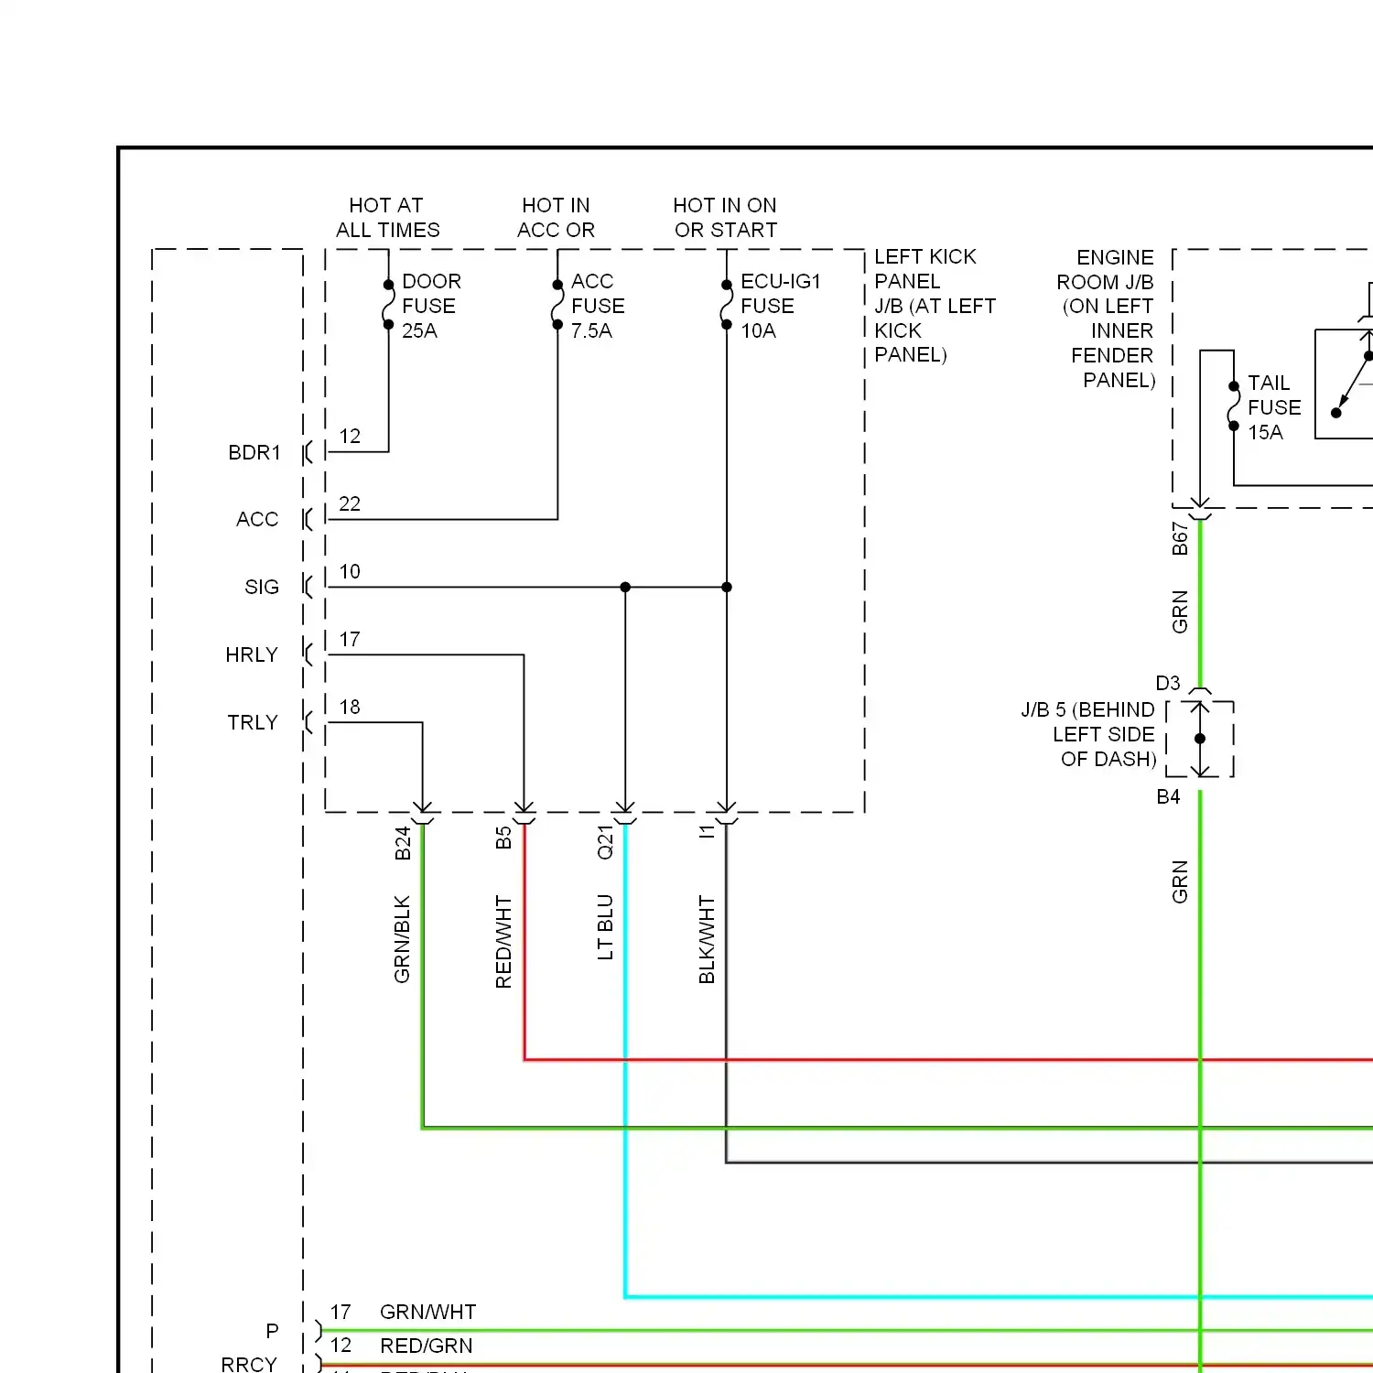The image size is (1373, 1373).
Task: Select the "ECU-IG1 FUSE 10A" label
Action: 781,306
